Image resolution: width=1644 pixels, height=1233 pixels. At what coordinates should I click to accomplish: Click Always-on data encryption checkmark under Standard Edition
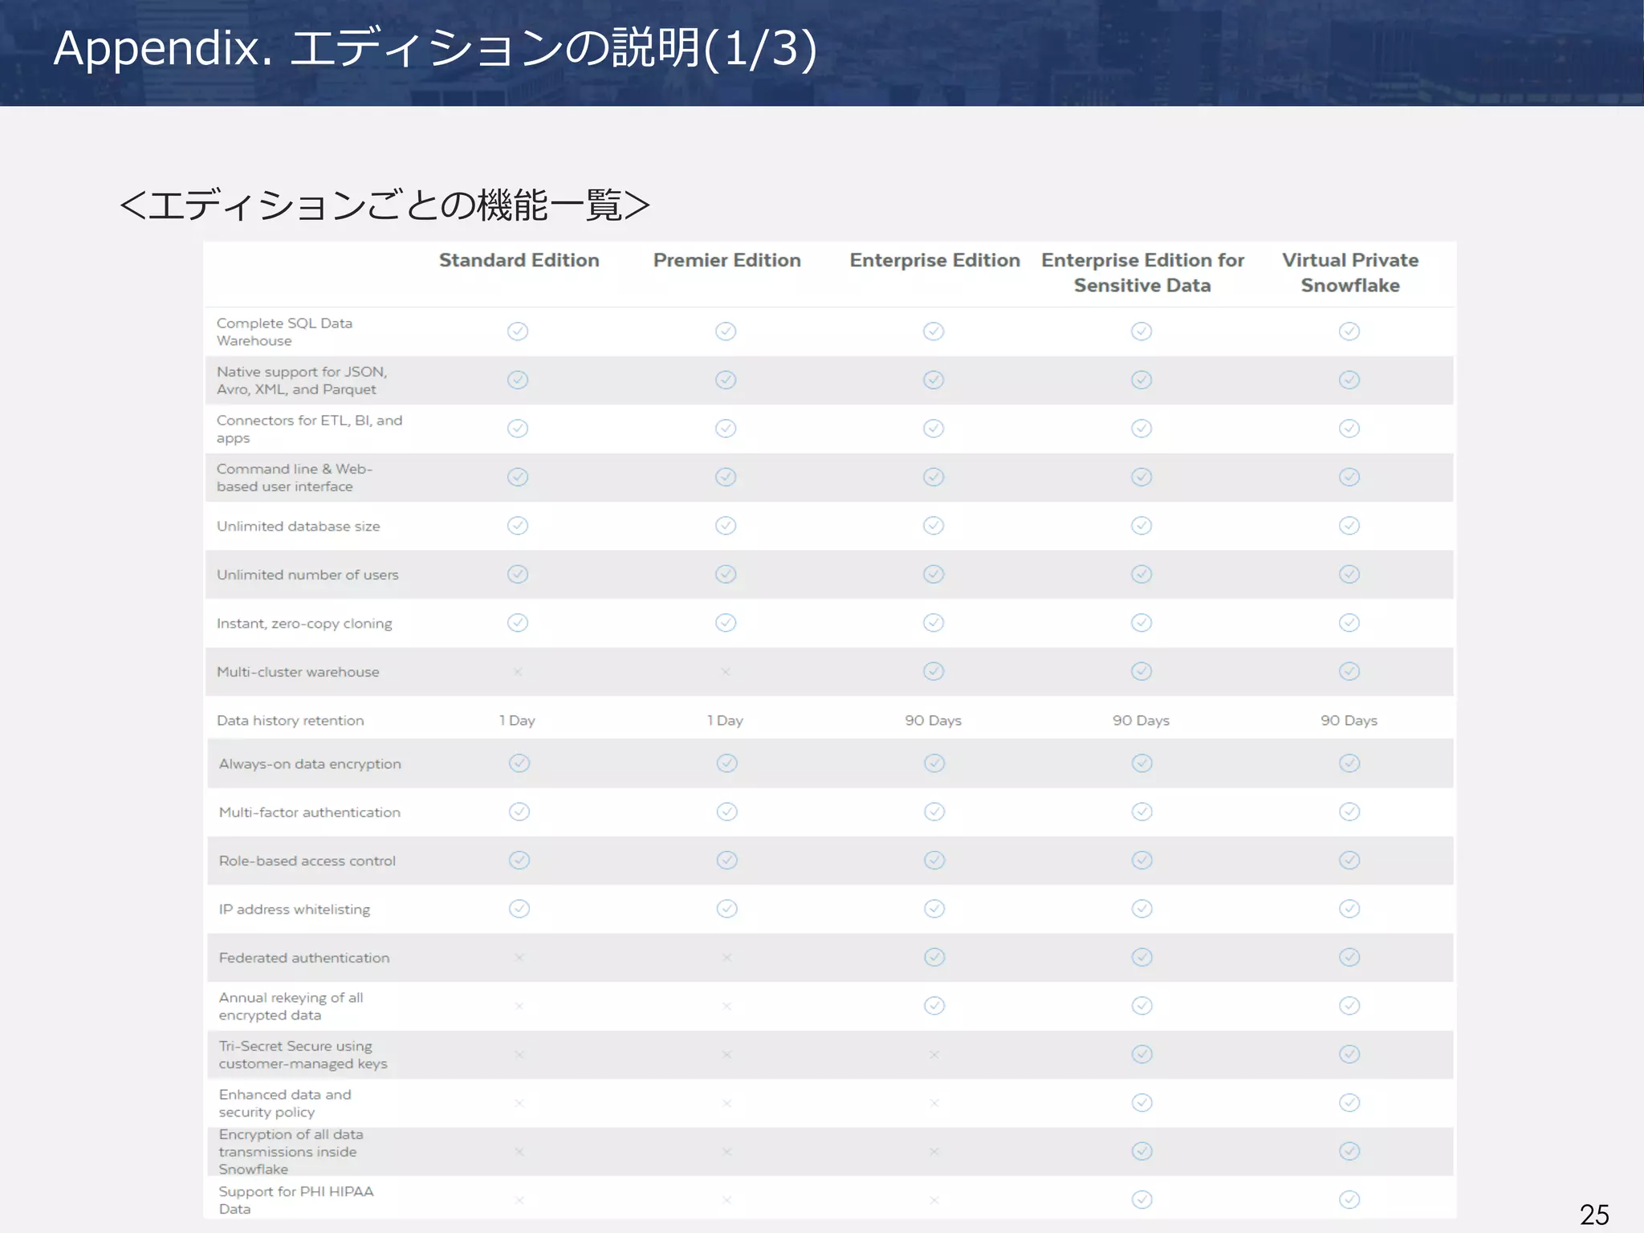click(519, 763)
